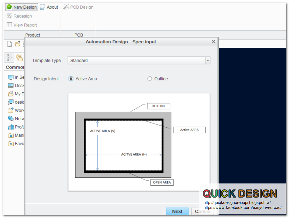This screenshot has width=289, height=218.
Task: Select the In Session location icon
Action: coord(10,77)
